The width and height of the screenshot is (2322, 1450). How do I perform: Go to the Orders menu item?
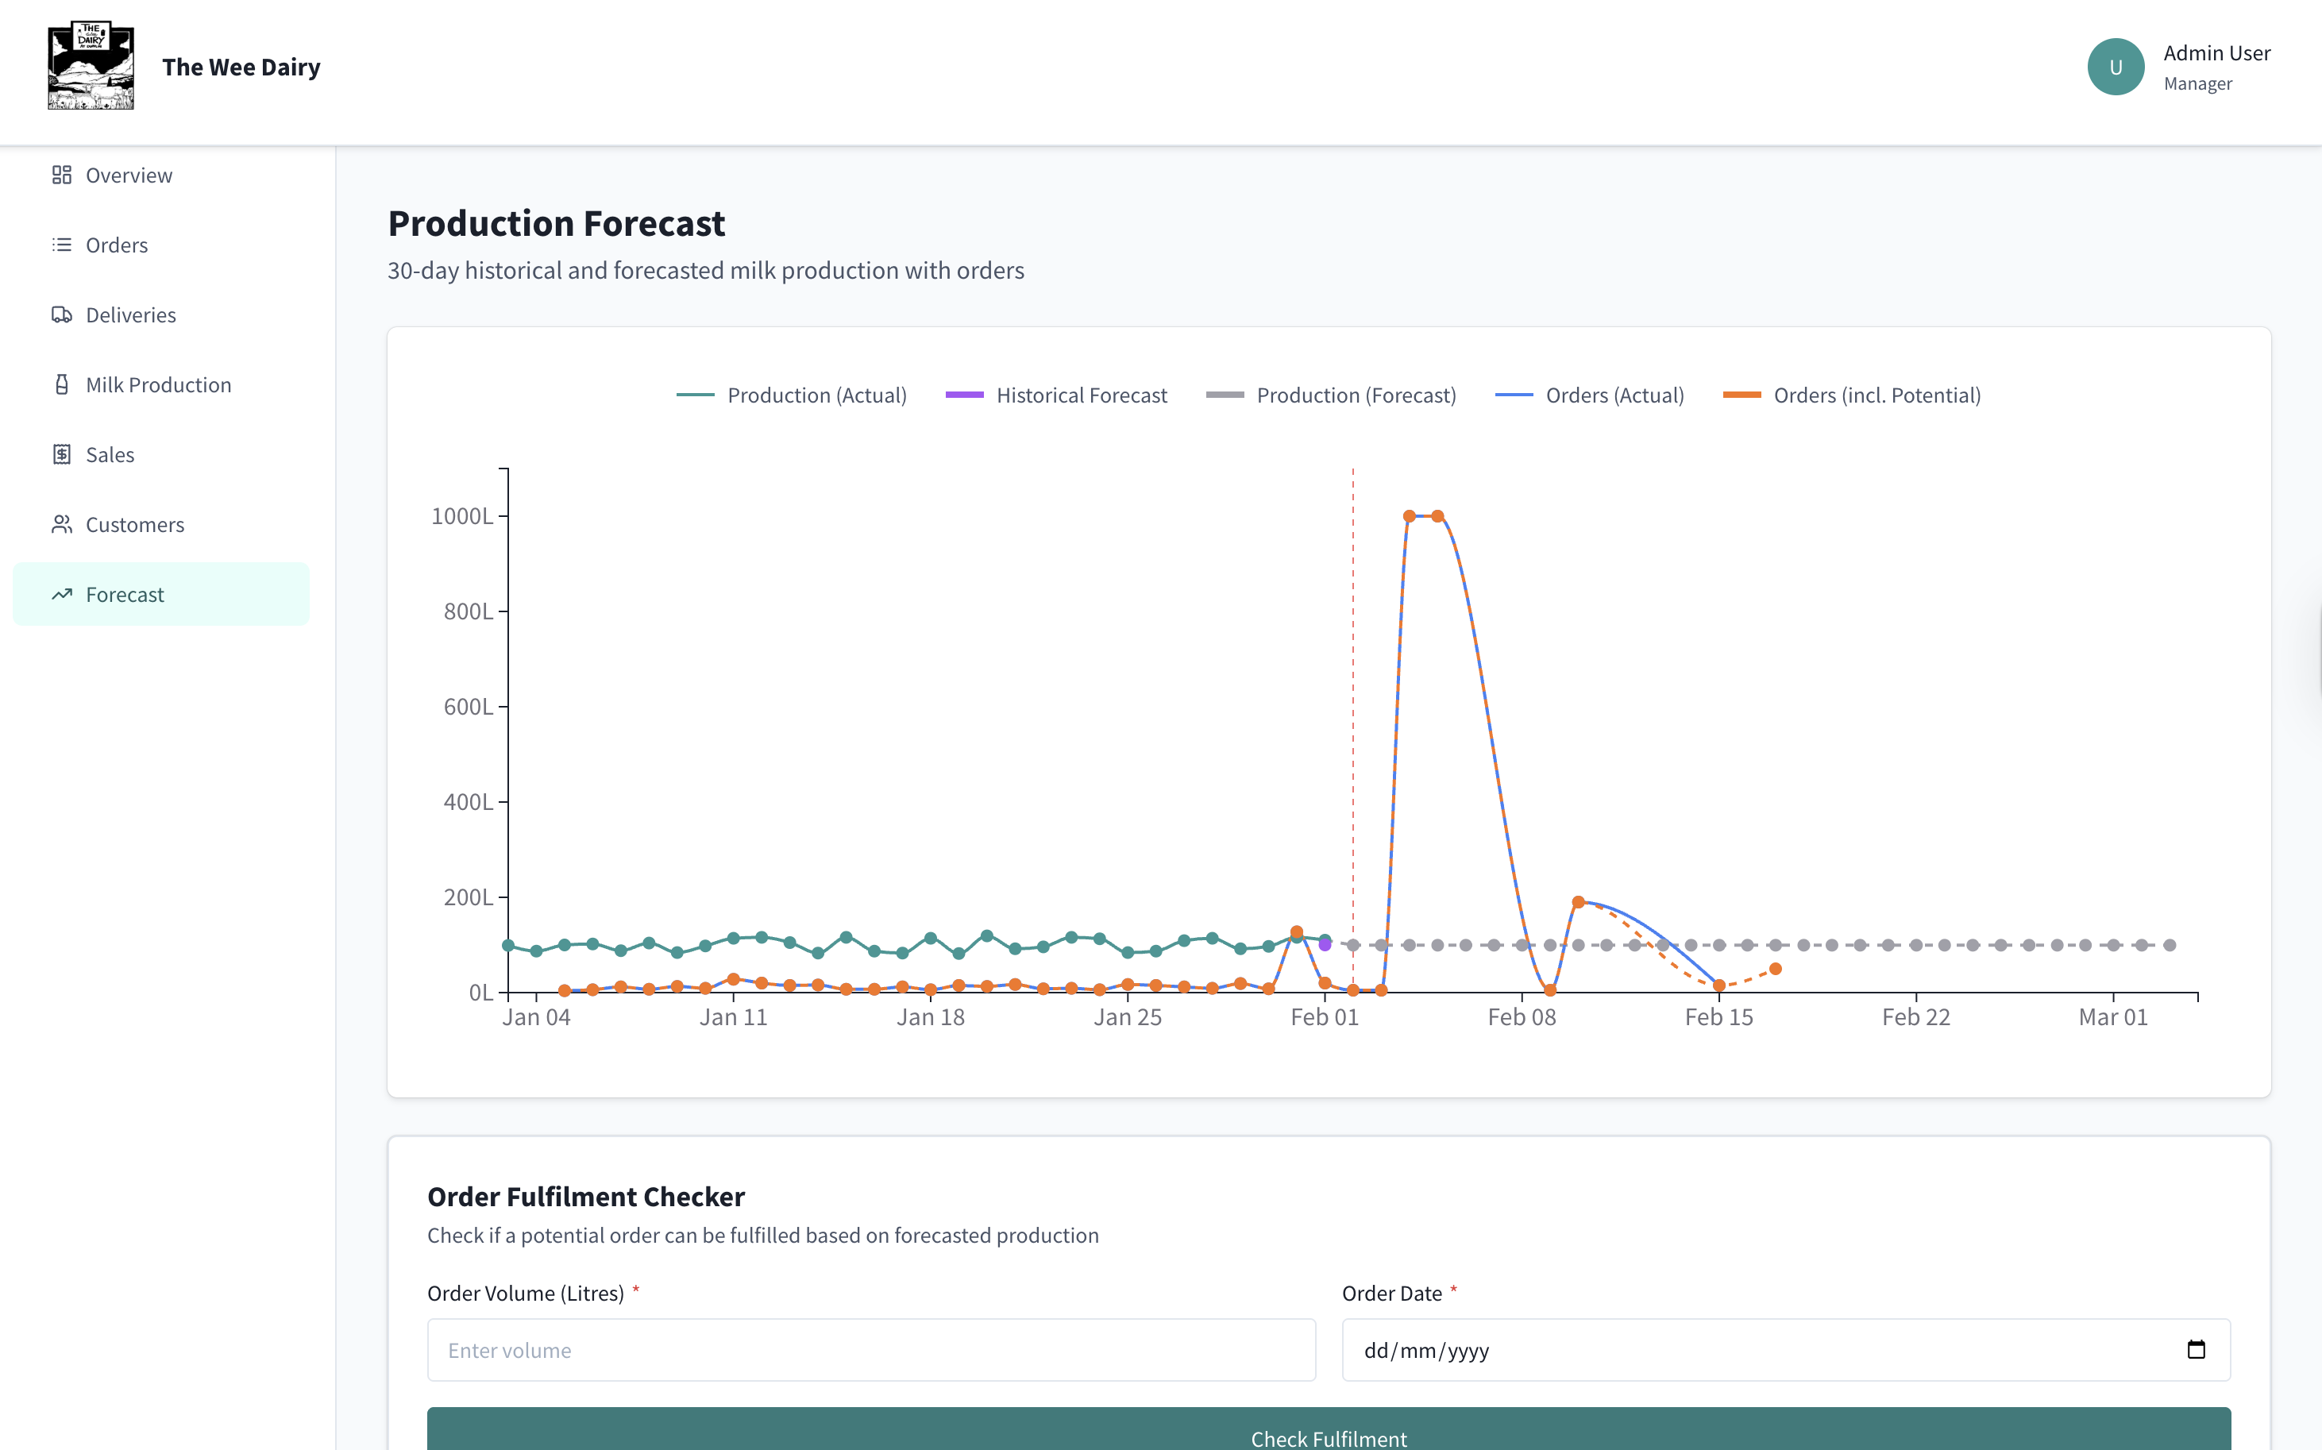116,245
